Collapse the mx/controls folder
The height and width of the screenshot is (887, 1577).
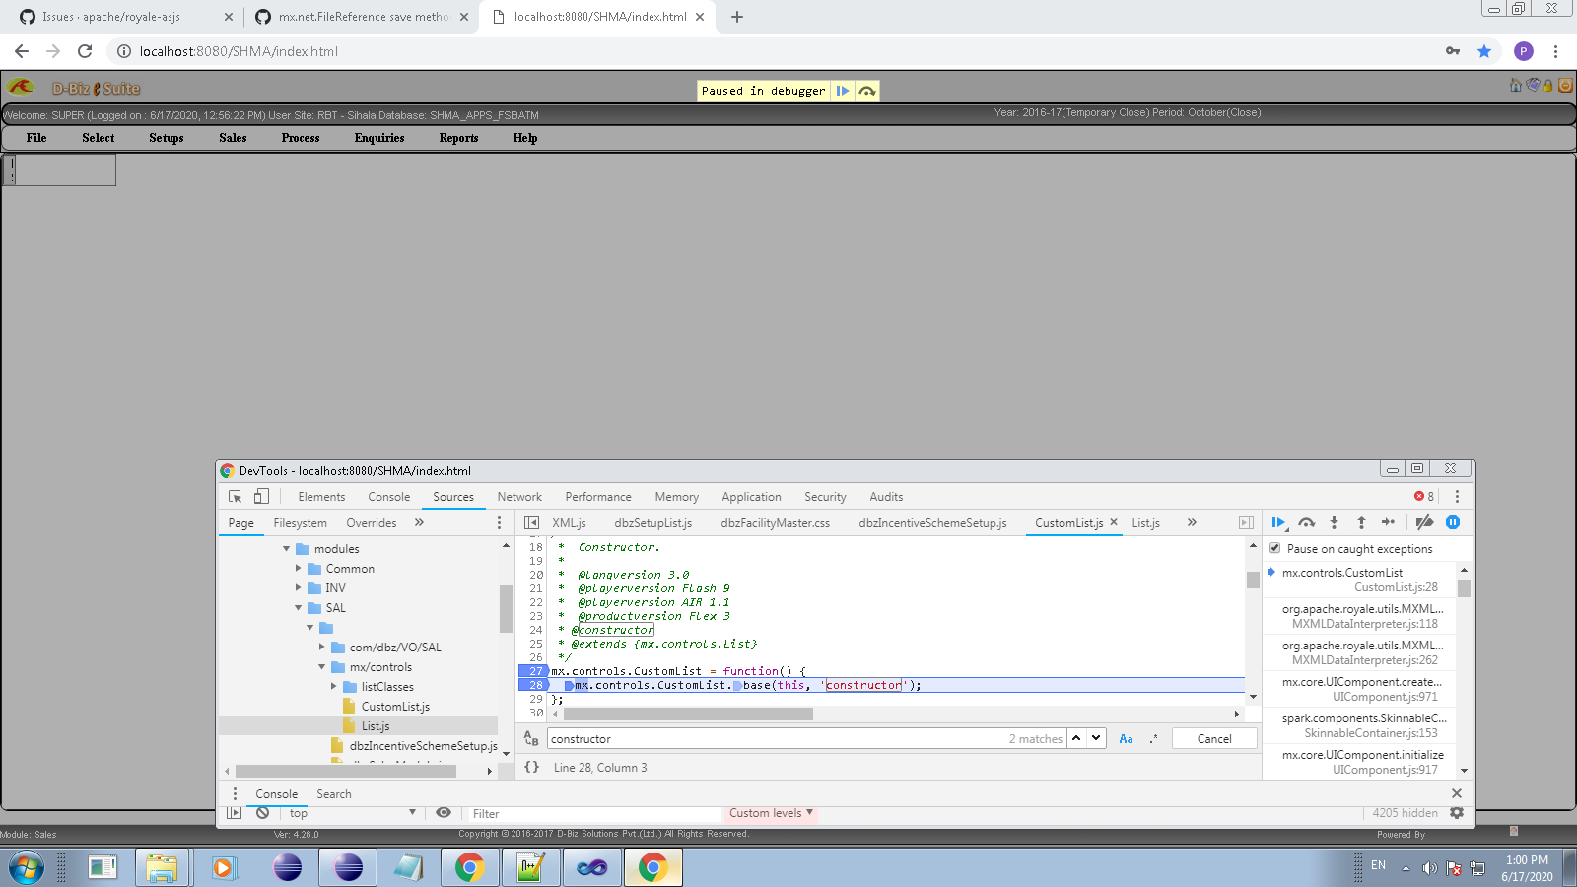pos(322,667)
